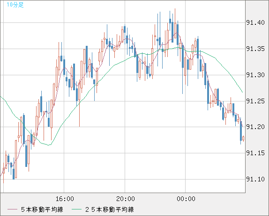
Task: Click the purple 5-bar moving average legend line
Action: click(x=12, y=209)
